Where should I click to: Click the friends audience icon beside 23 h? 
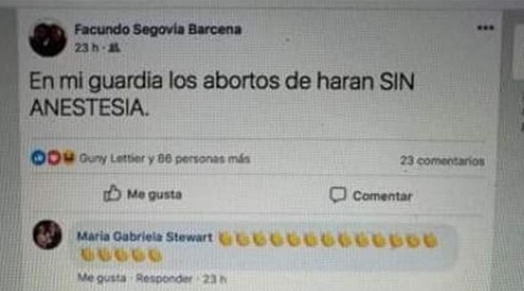[x=115, y=48]
